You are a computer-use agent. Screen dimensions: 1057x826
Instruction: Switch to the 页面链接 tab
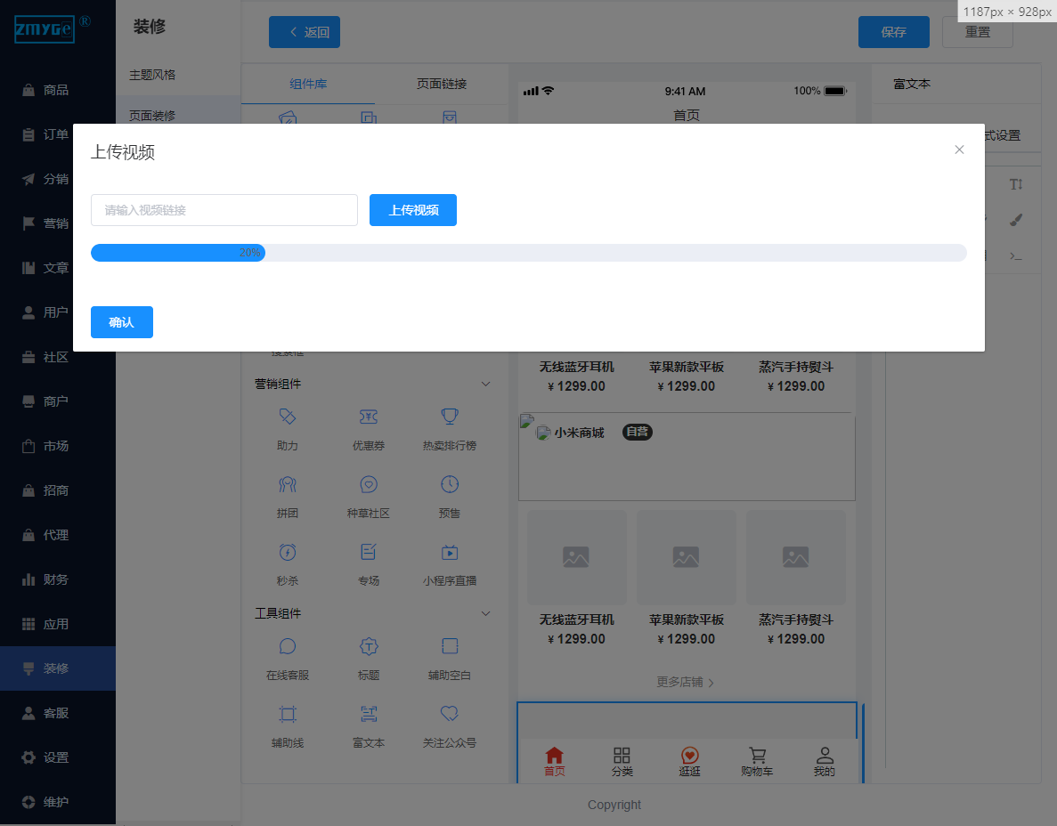tap(442, 84)
